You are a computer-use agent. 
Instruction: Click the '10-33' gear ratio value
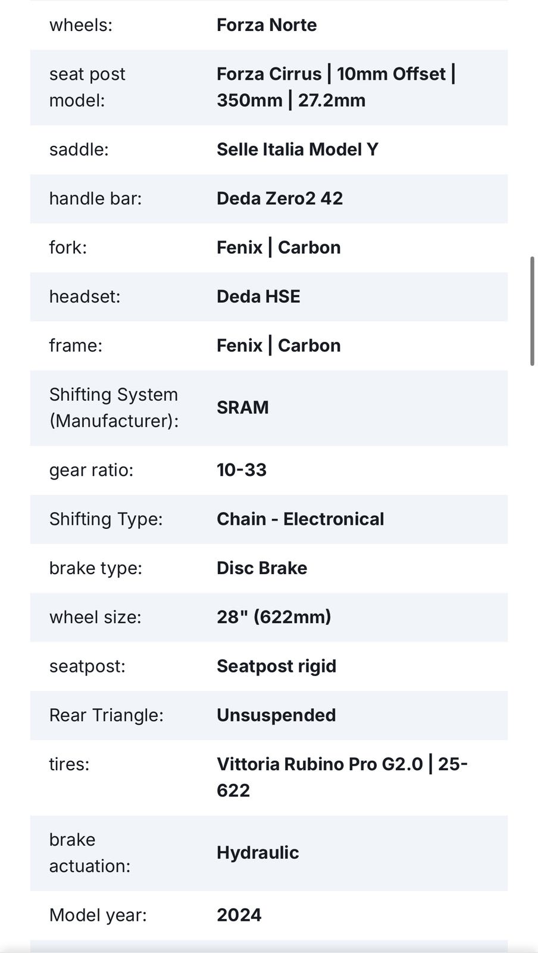[241, 470]
